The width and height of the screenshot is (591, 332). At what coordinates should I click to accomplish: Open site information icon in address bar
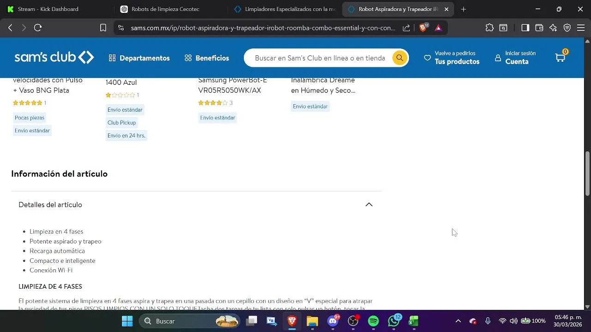tap(121, 28)
